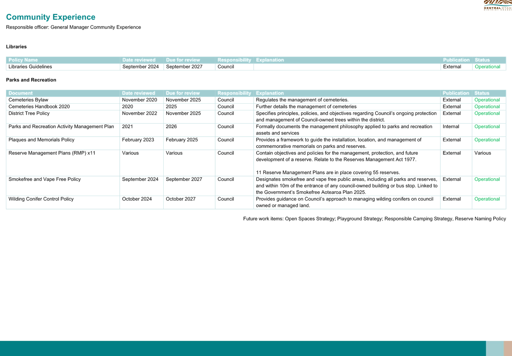Select Reserve Management Plans (RMP) x11
The height and width of the screenshot is (356, 512).
tap(52, 153)
